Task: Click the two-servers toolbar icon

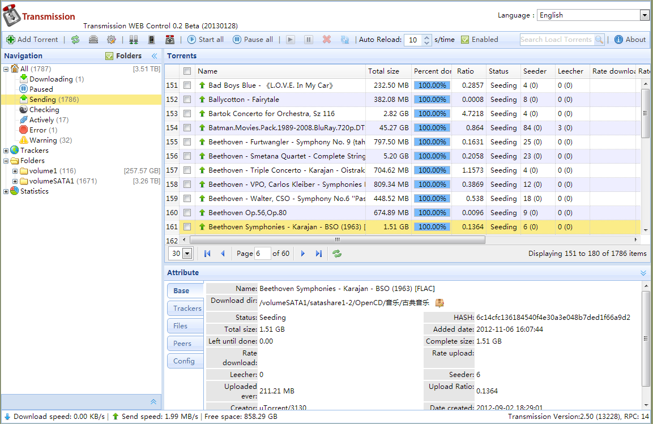Action: [x=134, y=40]
